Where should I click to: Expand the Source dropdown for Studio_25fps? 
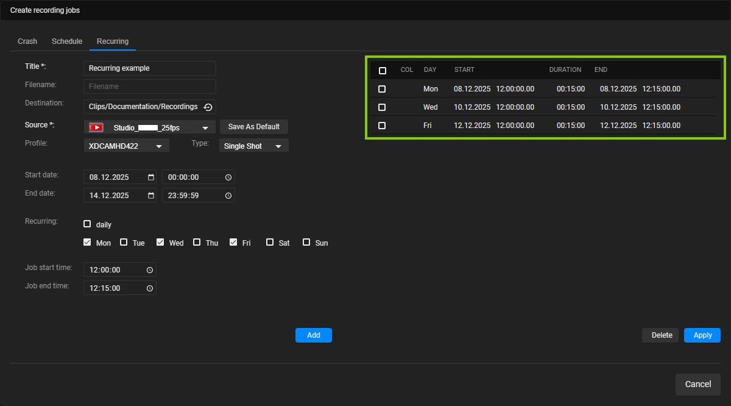click(x=205, y=127)
